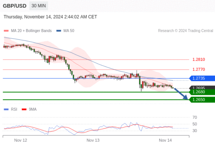Click the 1.2735 blue pivot price tag
Viewport: 215px width, 145px height.
(x=202, y=78)
